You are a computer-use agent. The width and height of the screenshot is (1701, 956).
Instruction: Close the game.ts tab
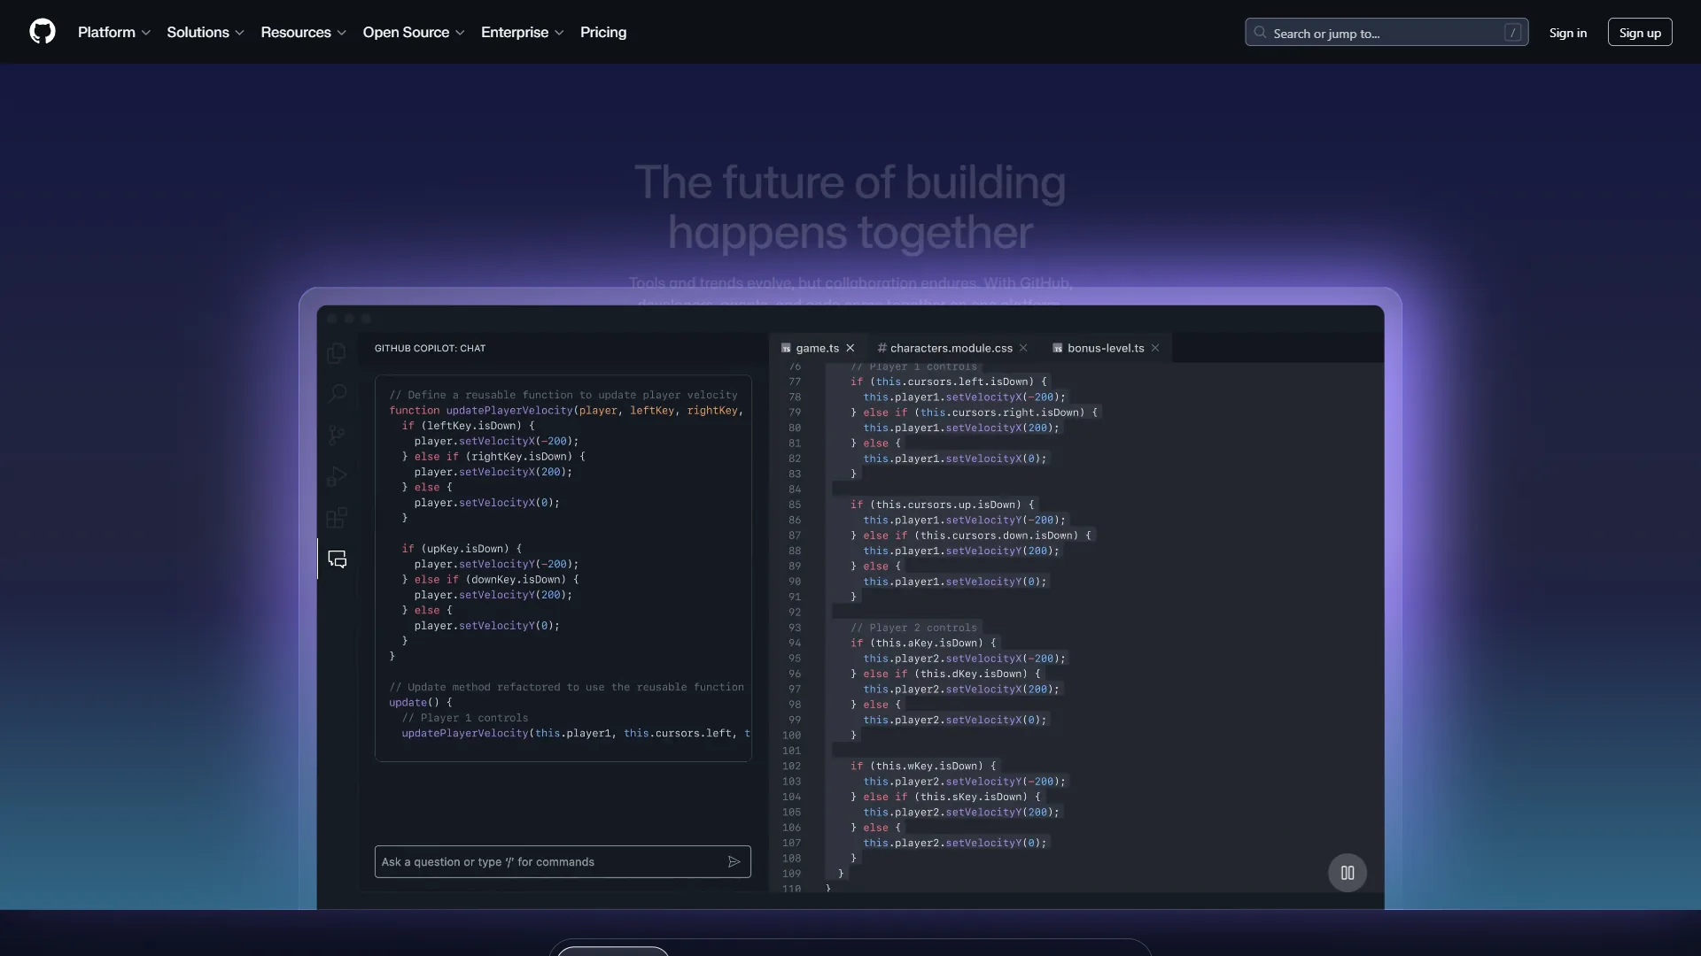pos(850,348)
